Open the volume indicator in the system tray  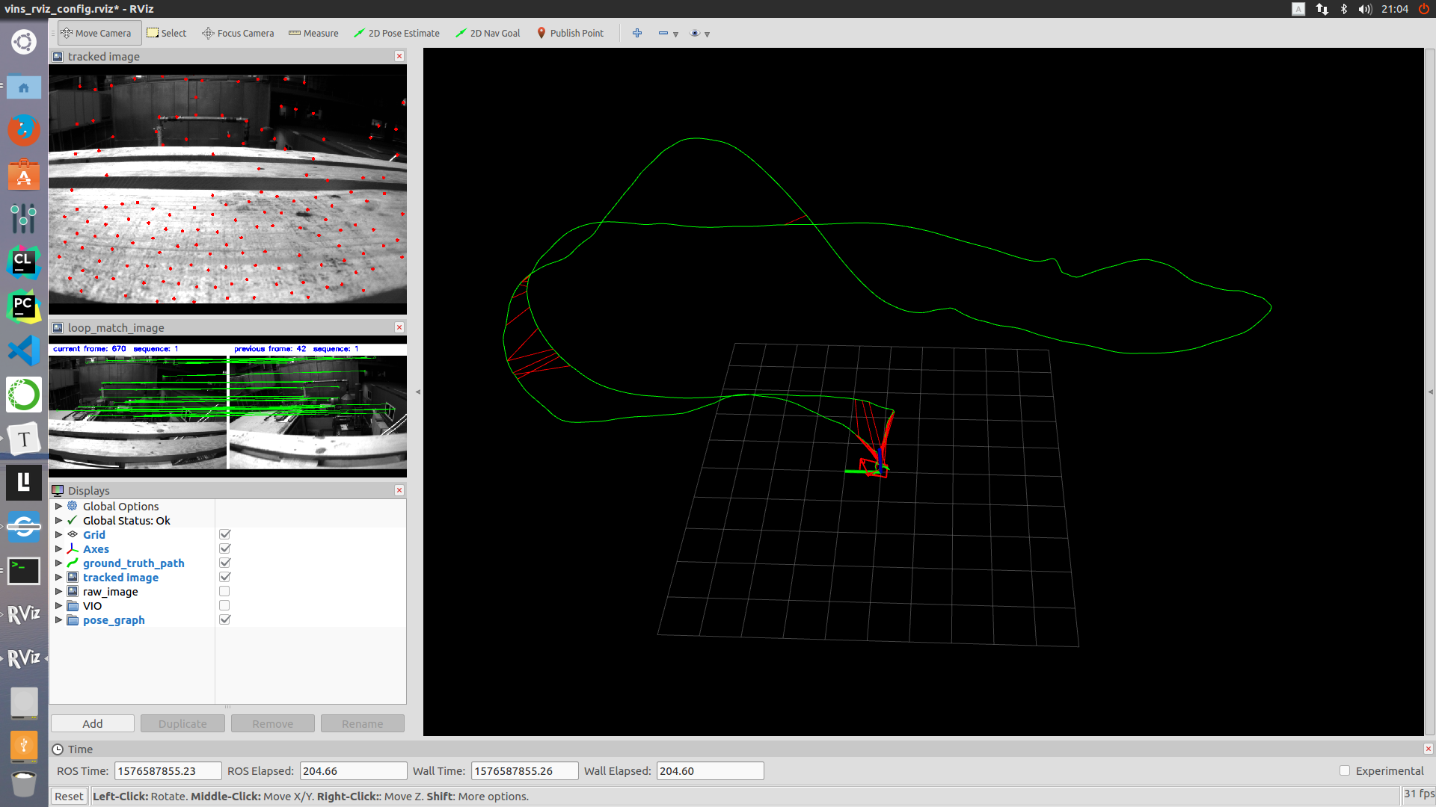[x=1365, y=9]
